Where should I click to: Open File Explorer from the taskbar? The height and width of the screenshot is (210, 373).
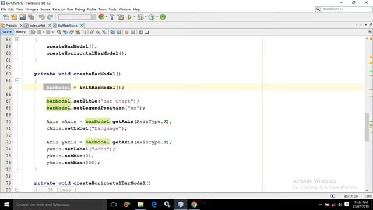click(140, 205)
